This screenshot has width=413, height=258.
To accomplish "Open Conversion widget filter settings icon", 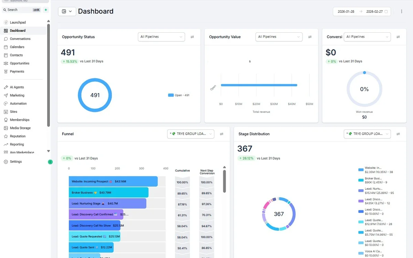I will 398,37.
